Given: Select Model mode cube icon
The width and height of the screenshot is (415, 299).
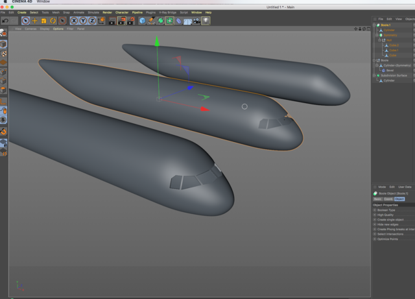Looking at the screenshot, I should pyautogui.click(x=3, y=44).
